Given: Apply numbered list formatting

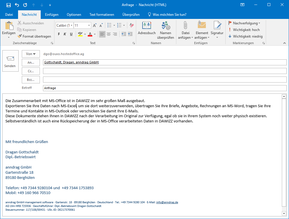Looking at the screenshot, I should point(120,25).
